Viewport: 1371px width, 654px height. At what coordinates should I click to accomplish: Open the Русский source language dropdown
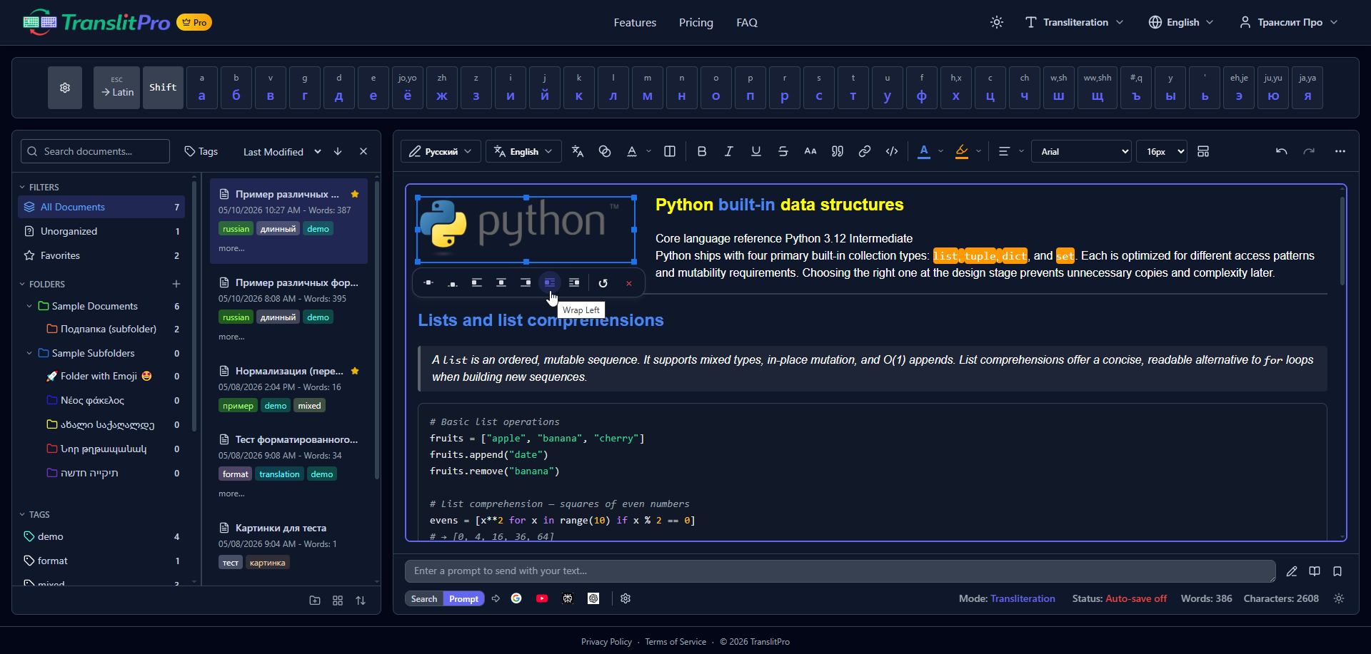pyautogui.click(x=440, y=151)
